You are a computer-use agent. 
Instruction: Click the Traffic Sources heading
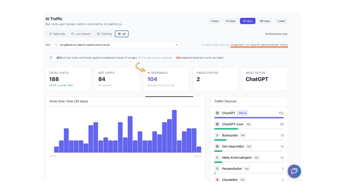coord(225,101)
